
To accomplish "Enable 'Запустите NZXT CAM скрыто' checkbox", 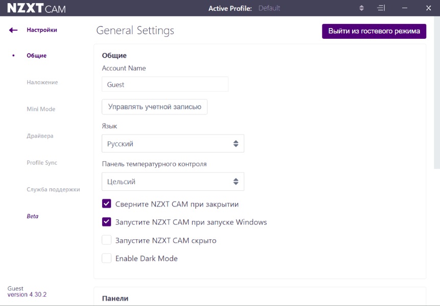I will click(107, 240).
